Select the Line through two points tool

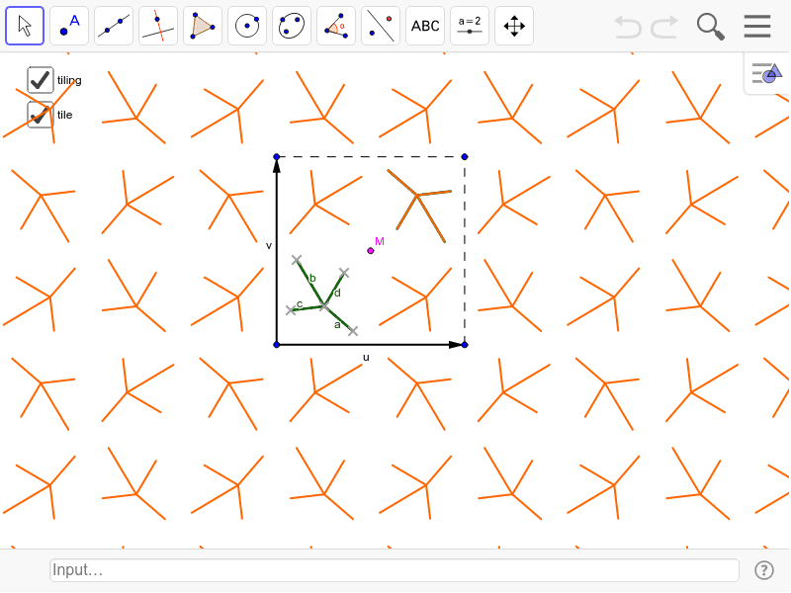114,26
